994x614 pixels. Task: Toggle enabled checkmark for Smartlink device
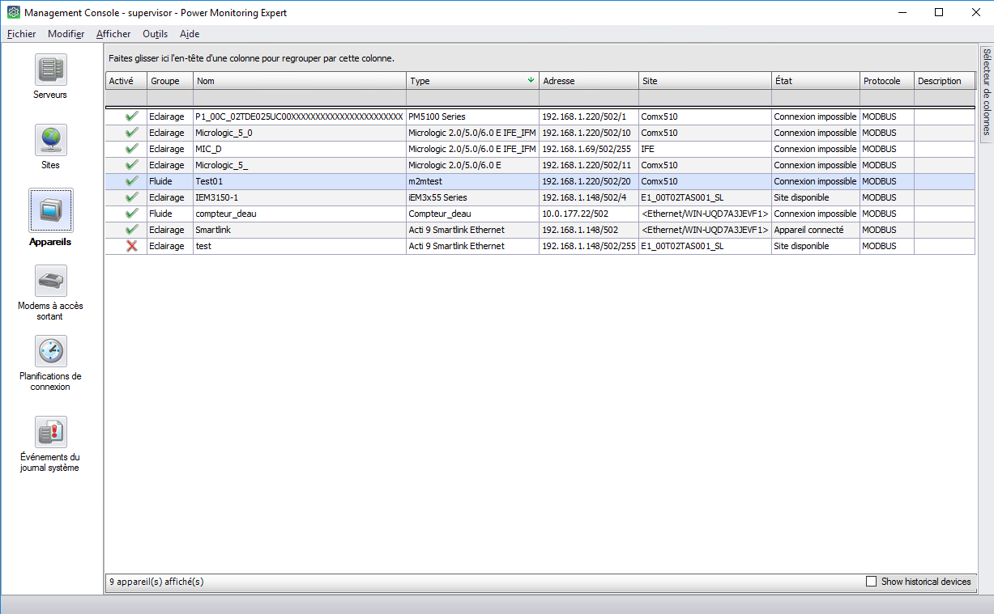(x=132, y=230)
